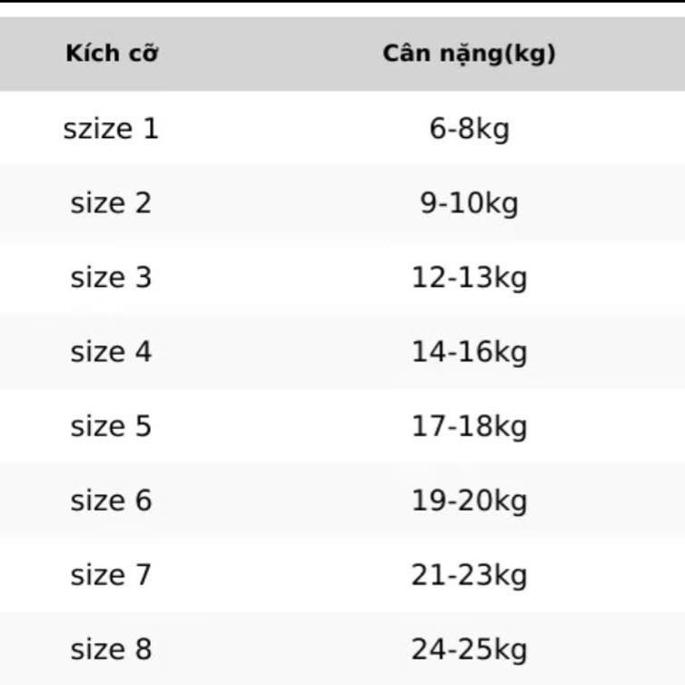Click the 'Cân nặng(kg)' column header

pos(469,54)
